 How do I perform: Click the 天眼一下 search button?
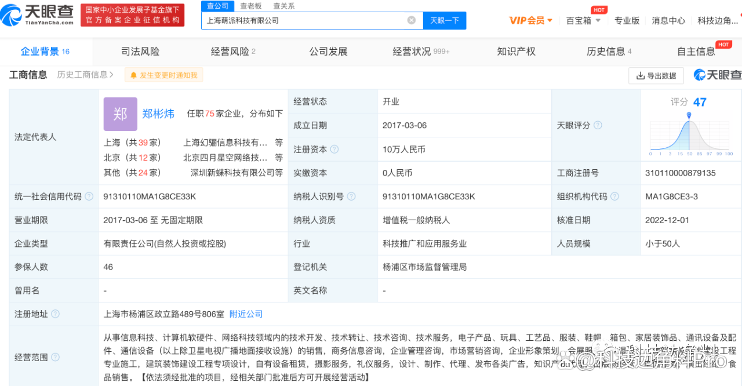click(444, 20)
